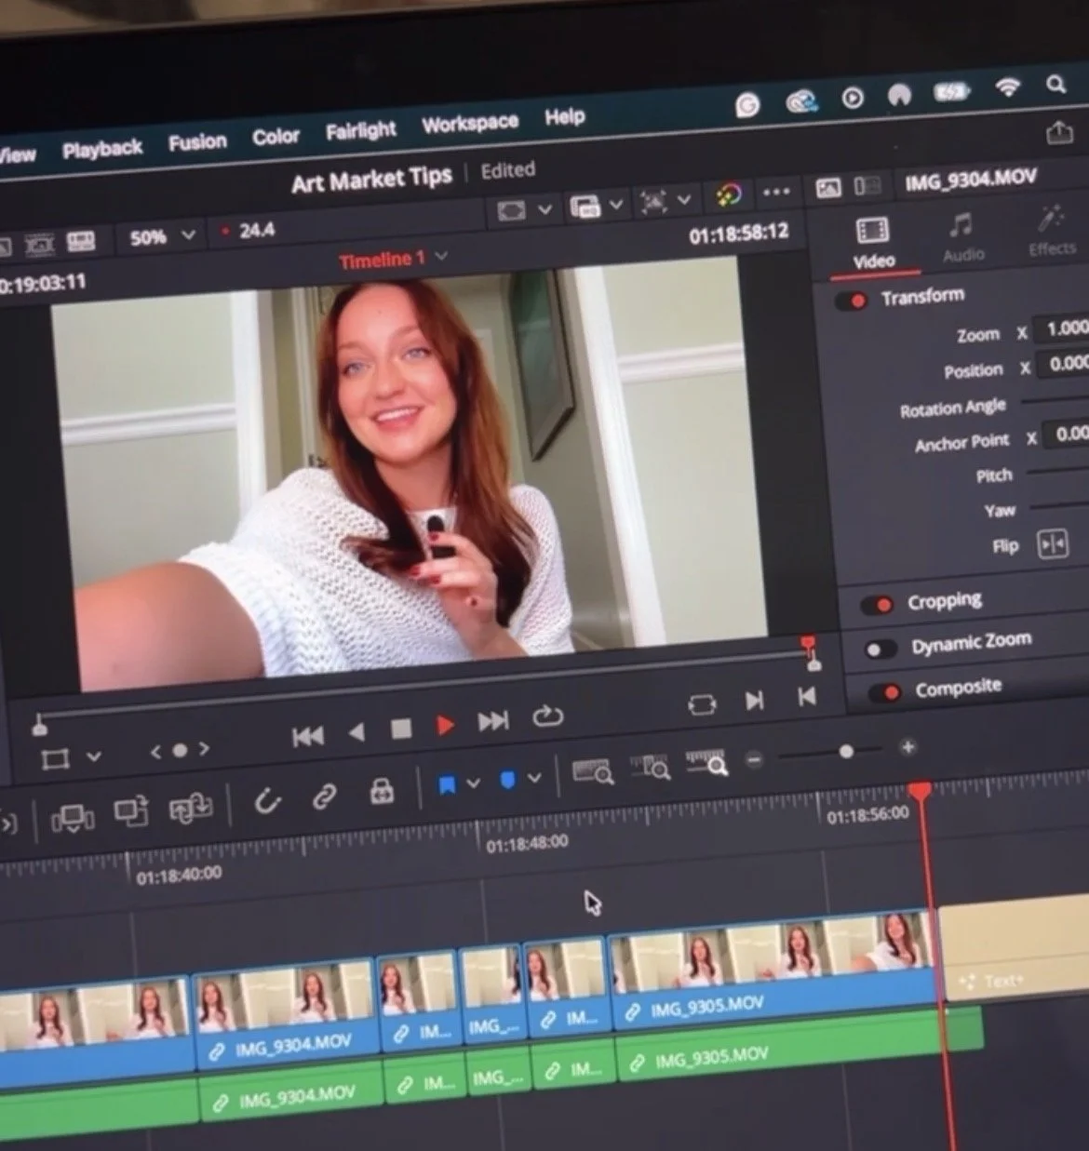
Task: Open the Wi-Fi status menu
Action: pos(1007,88)
